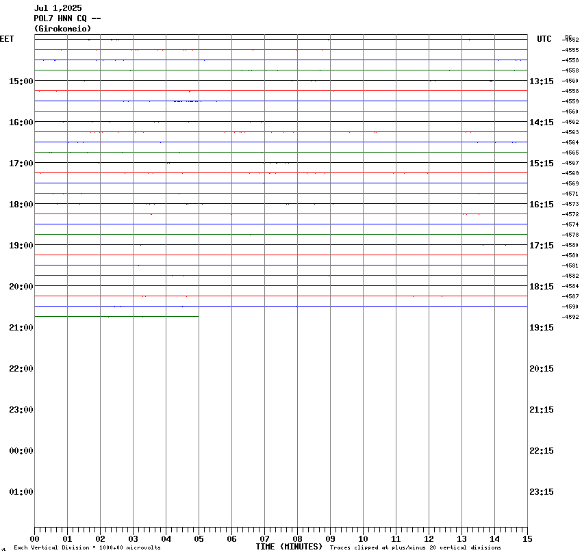Click the "TIME (MINUTES)" axis title
This screenshot has height=557, width=582.
(289, 547)
